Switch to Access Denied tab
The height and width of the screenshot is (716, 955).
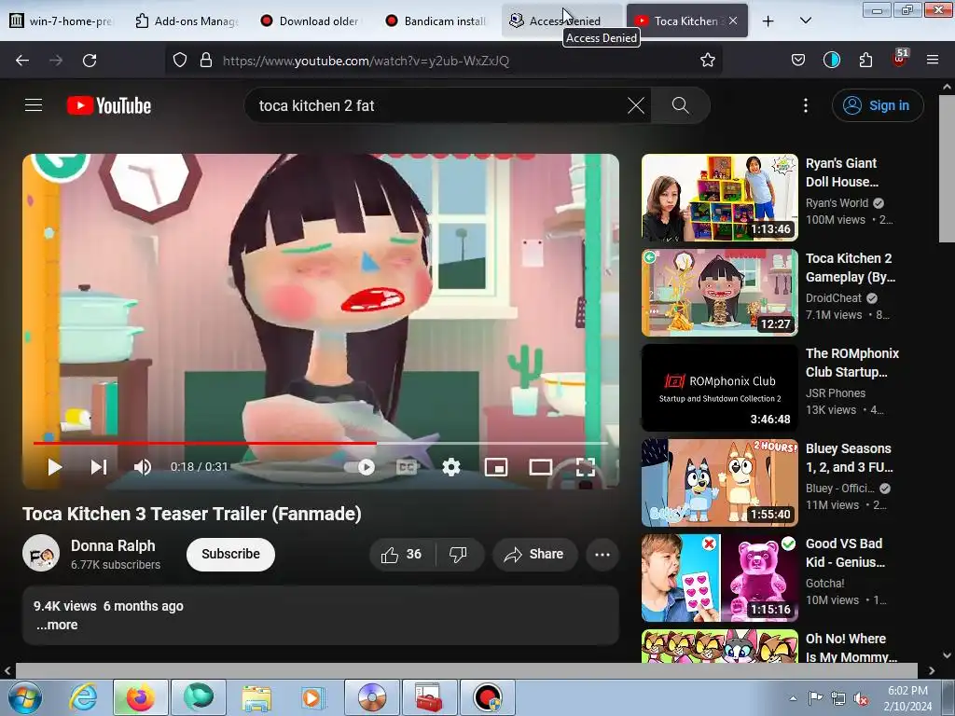561,21
